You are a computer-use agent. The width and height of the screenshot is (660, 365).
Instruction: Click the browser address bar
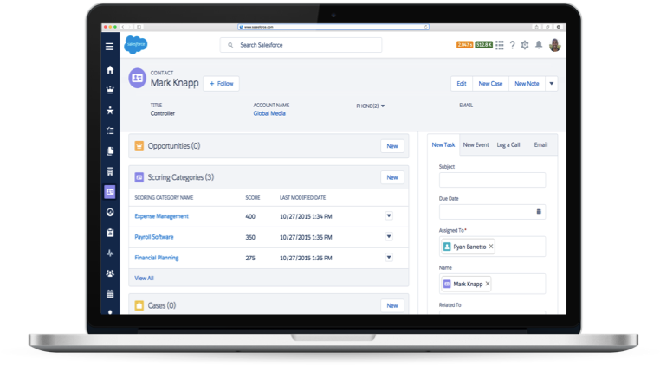click(x=333, y=27)
